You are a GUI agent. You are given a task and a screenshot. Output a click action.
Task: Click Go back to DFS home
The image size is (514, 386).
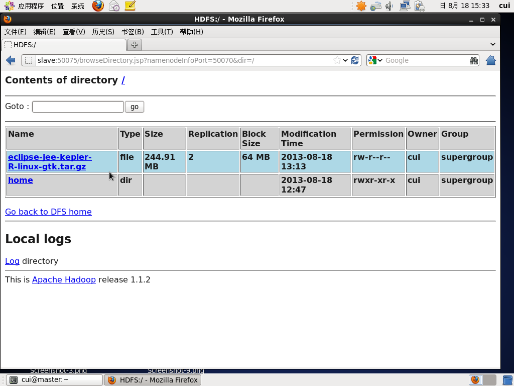coord(49,212)
